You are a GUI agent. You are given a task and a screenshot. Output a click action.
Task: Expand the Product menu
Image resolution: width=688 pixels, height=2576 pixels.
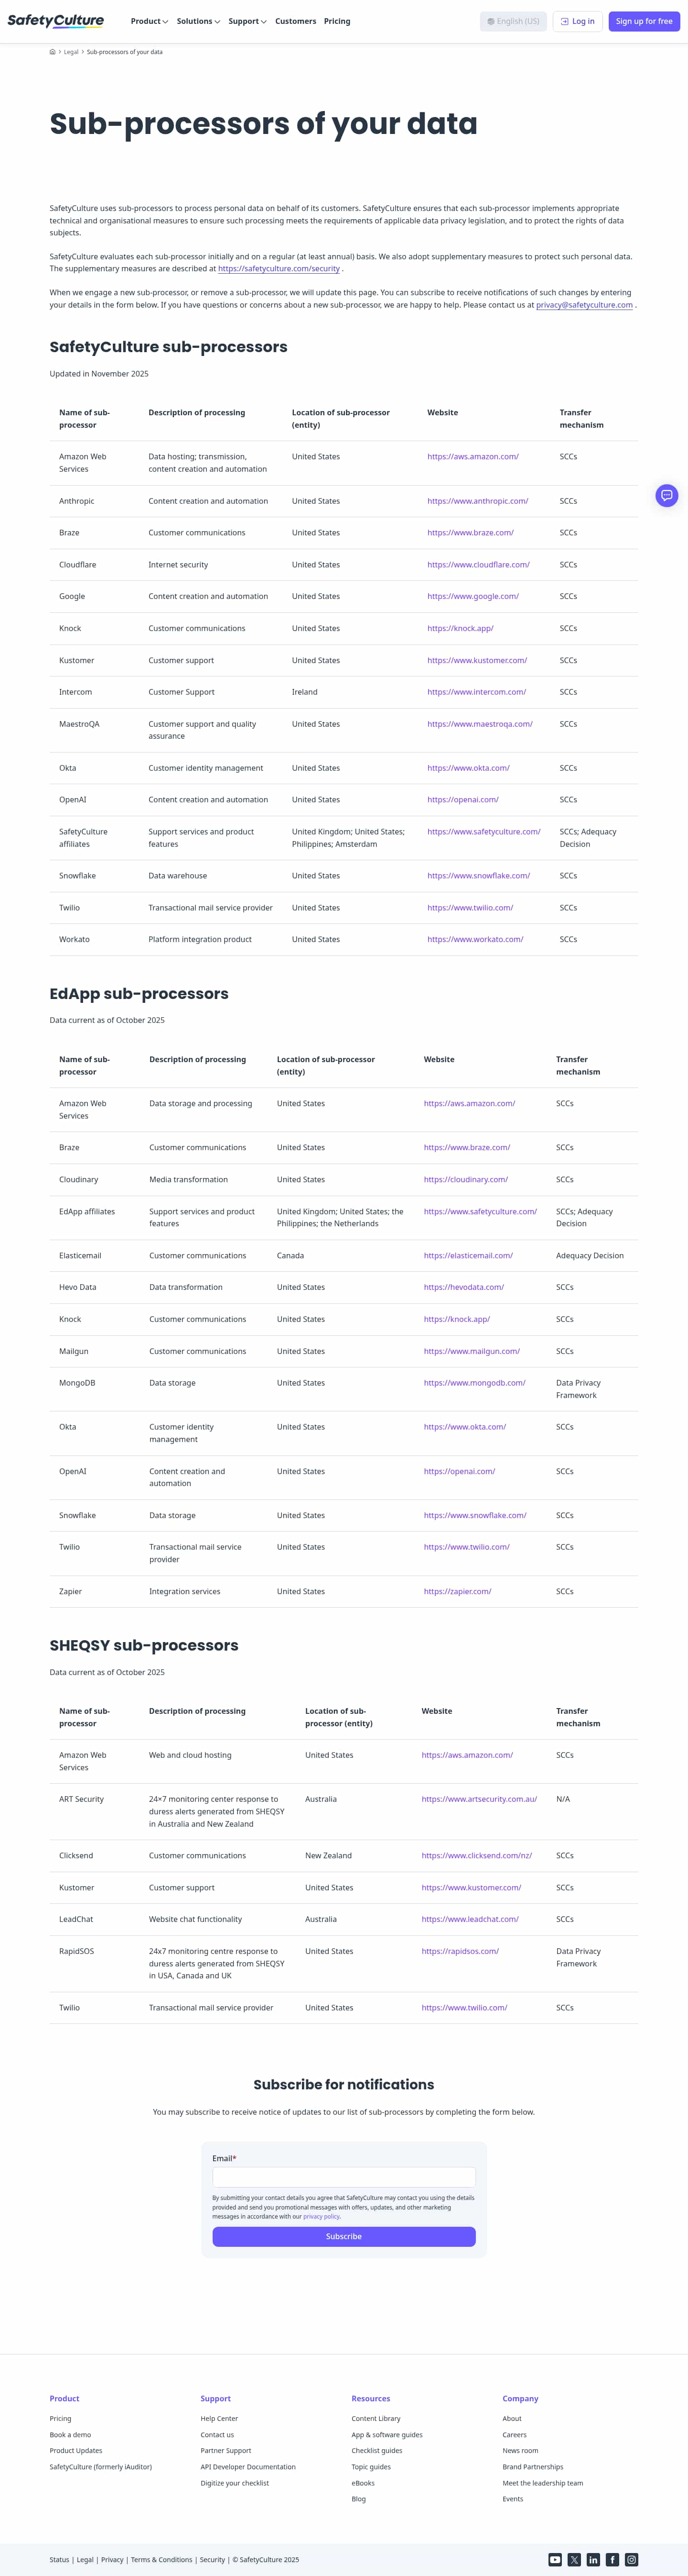[x=149, y=21]
